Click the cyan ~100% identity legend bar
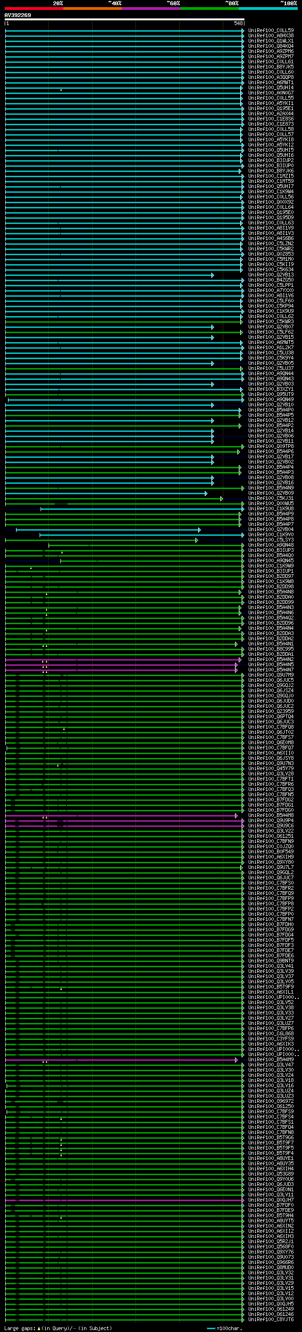Image resolution: width=302 pixels, height=1332 pixels. click(x=268, y=9)
